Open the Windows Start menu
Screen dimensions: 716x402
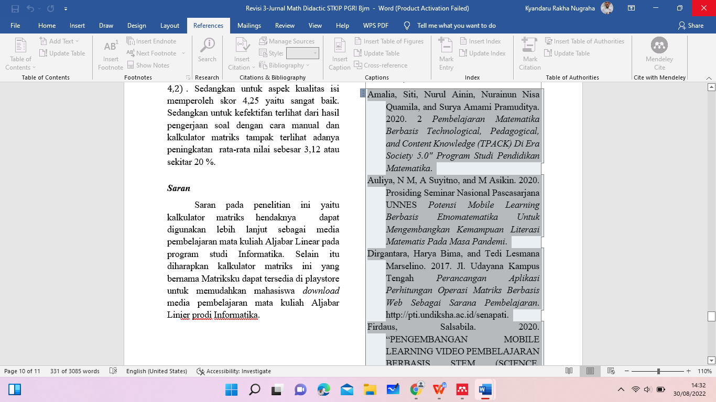tap(231, 389)
